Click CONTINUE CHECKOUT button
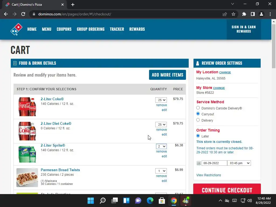The image size is (276, 207). (x=227, y=189)
